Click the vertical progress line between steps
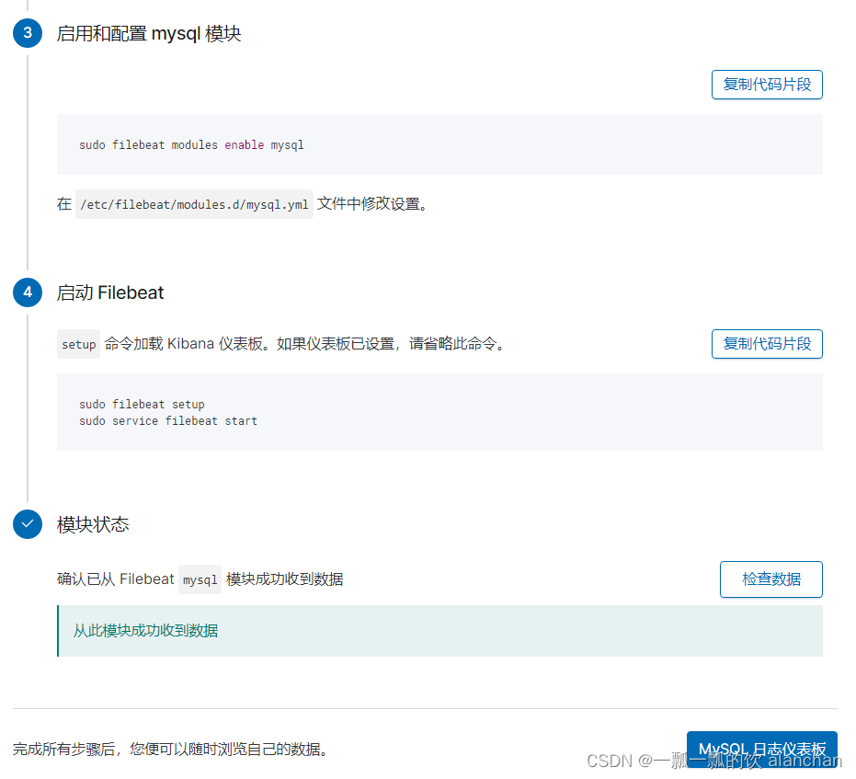This screenshot has height=779, width=856. 27,166
